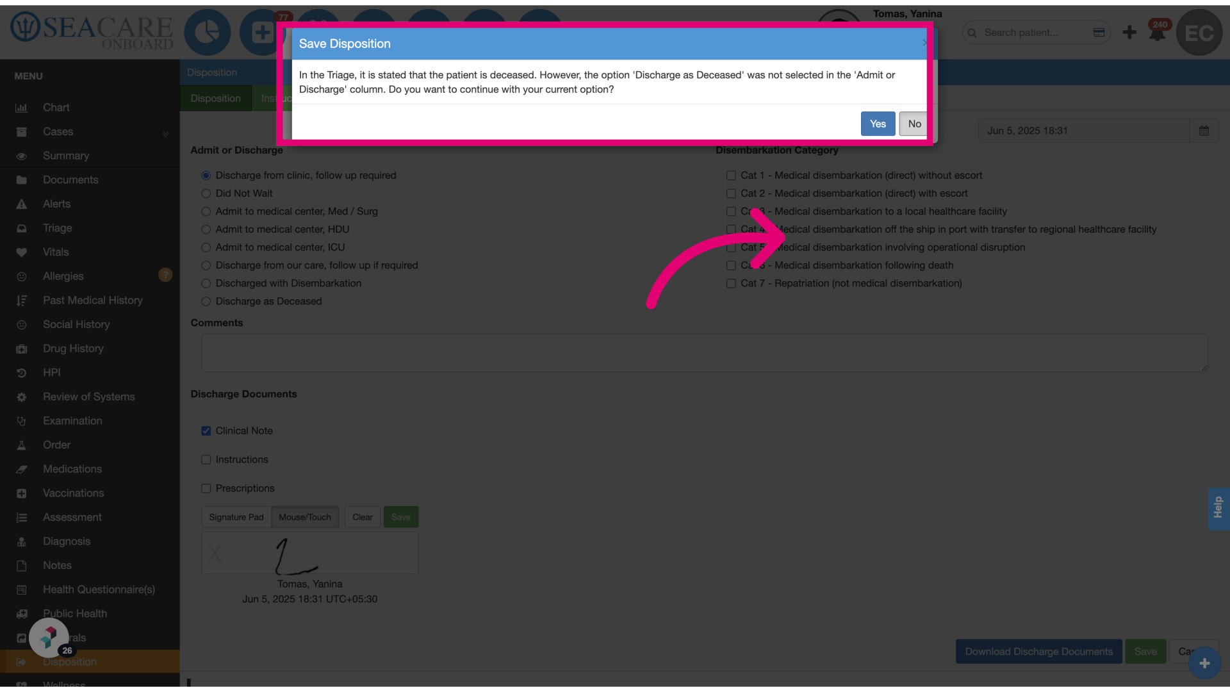Select Admit to medical center, Med / Surg
This screenshot has width=1230, height=692.
coord(206,211)
